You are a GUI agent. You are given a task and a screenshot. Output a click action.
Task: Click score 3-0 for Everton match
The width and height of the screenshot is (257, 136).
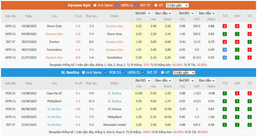(x=78, y=42)
